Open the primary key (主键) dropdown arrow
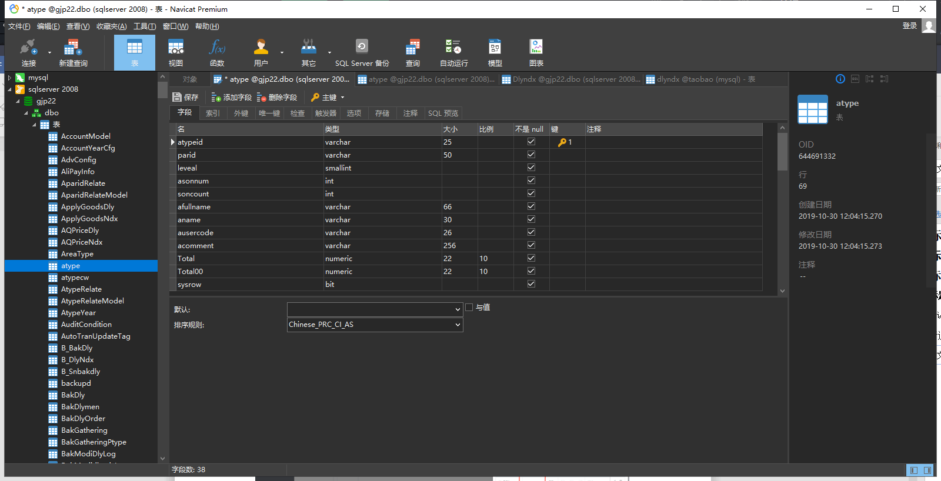Screen dimensions: 941x481 (342, 98)
